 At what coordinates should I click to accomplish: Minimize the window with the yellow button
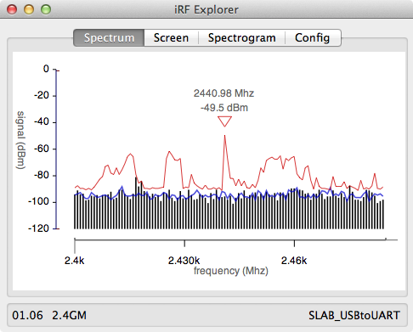[29, 9]
